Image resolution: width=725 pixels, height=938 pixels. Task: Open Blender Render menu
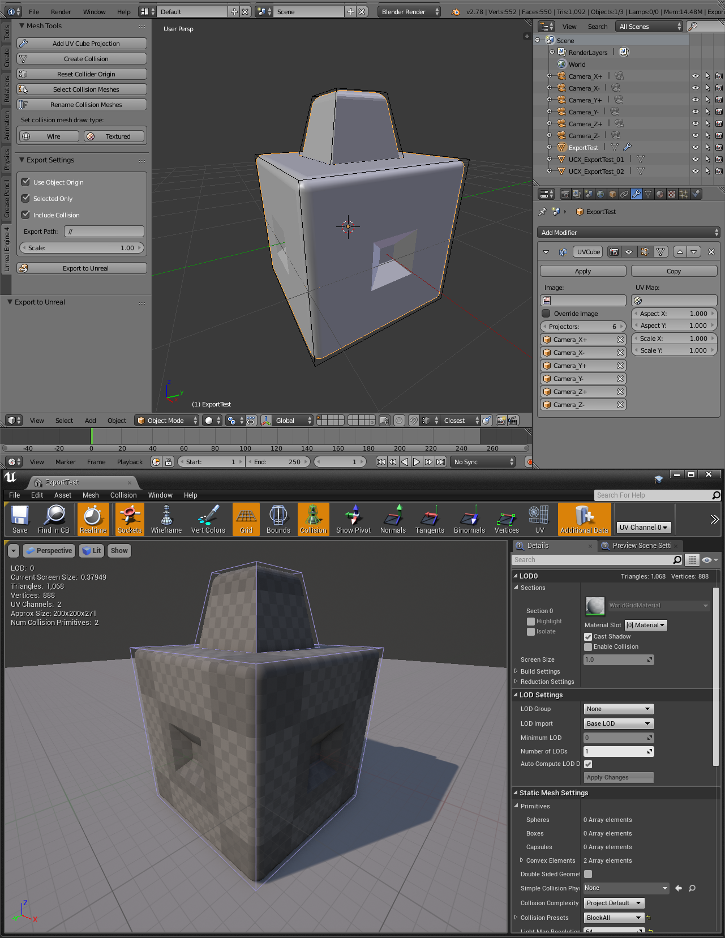point(61,12)
